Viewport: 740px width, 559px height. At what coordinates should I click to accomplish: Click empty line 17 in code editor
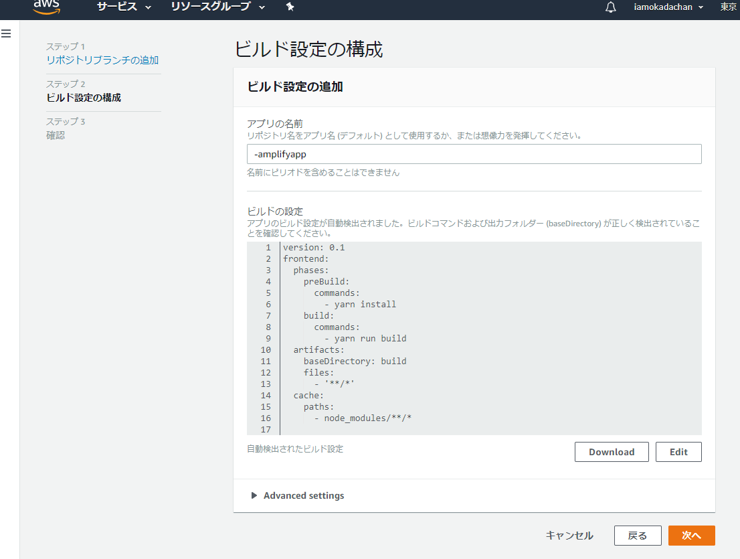click(x=491, y=429)
